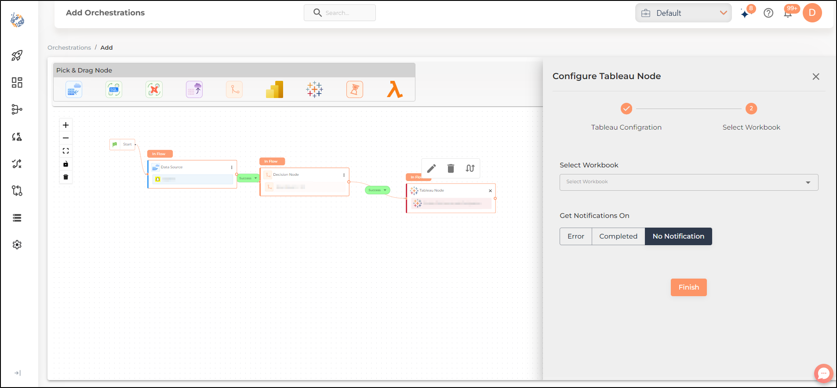Image resolution: width=837 pixels, height=388 pixels.
Task: Fit the canvas to view
Action: pos(66,151)
